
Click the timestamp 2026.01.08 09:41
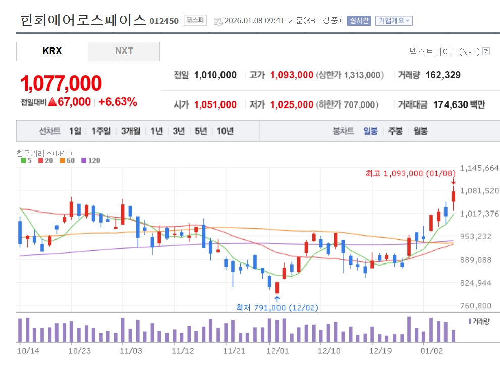pos(254,21)
